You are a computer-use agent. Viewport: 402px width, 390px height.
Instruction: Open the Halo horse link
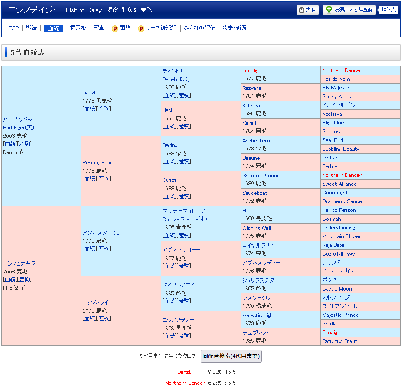click(248, 211)
